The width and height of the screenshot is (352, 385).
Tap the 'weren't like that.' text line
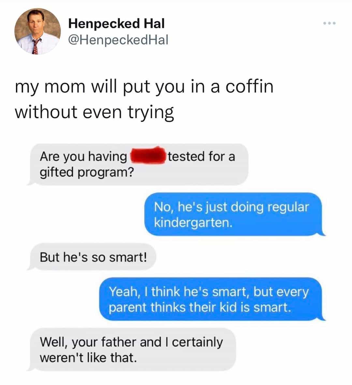pyautogui.click(x=88, y=358)
